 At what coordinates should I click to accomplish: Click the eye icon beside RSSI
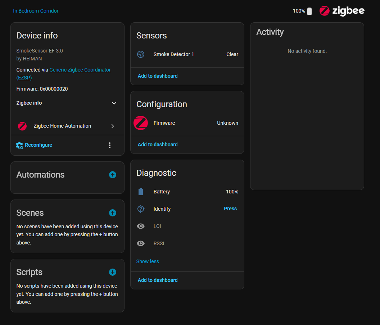141,243
